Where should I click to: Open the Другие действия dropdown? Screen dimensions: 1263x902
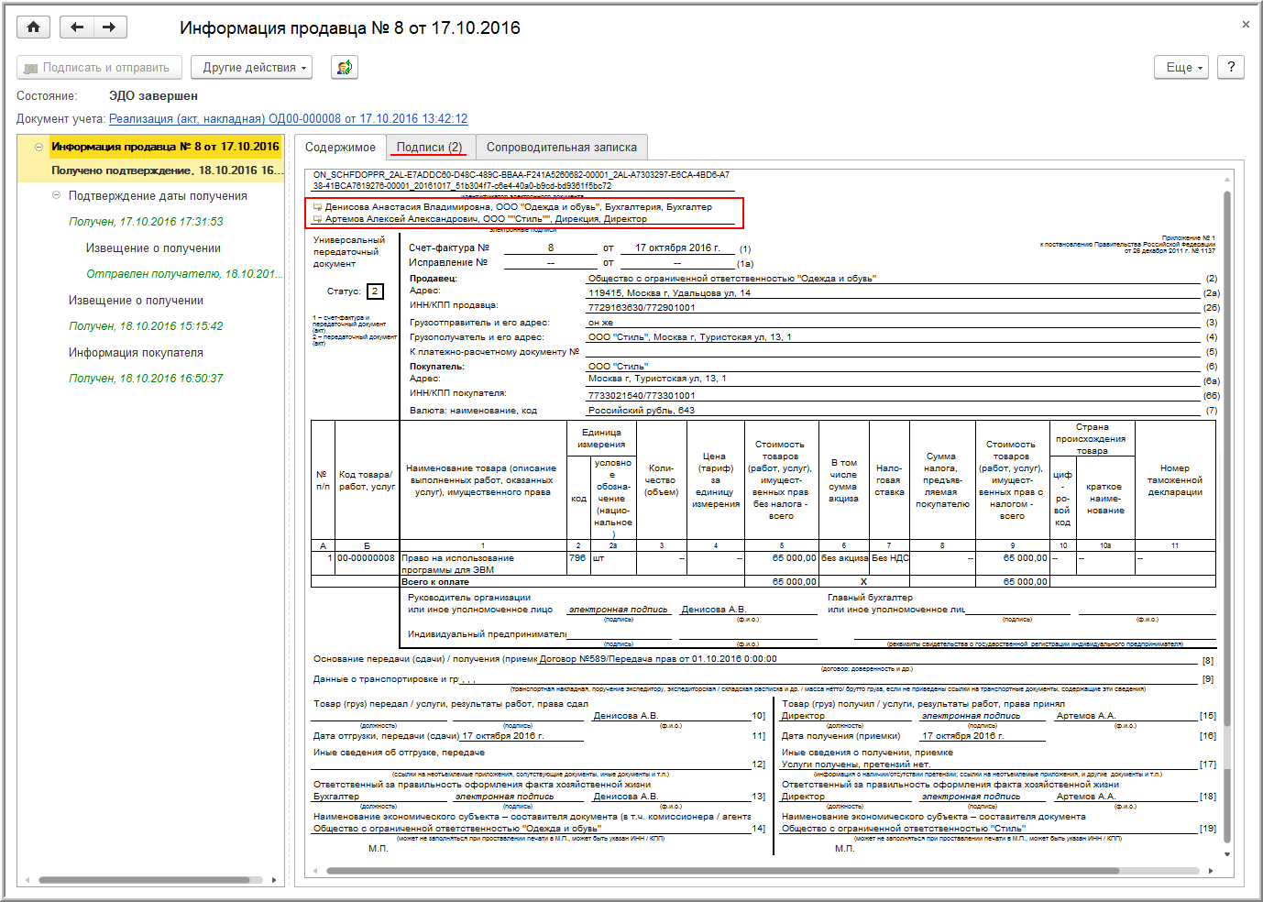pos(251,68)
